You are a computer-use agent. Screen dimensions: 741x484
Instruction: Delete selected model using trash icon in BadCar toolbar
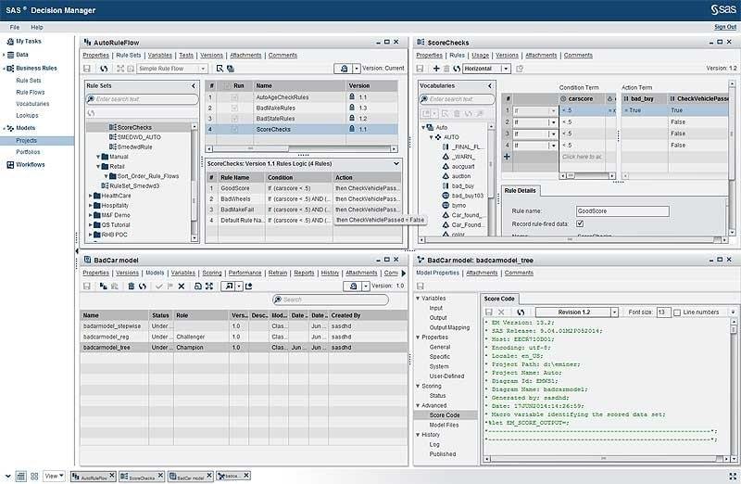(x=132, y=287)
